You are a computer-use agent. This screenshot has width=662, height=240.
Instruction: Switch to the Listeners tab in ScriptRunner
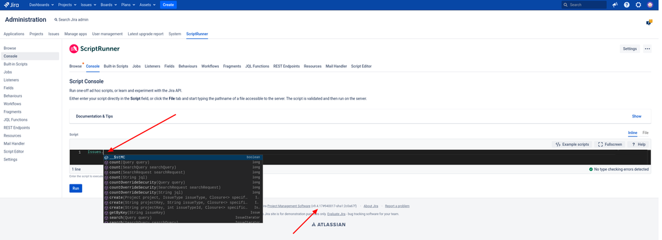coord(153,66)
